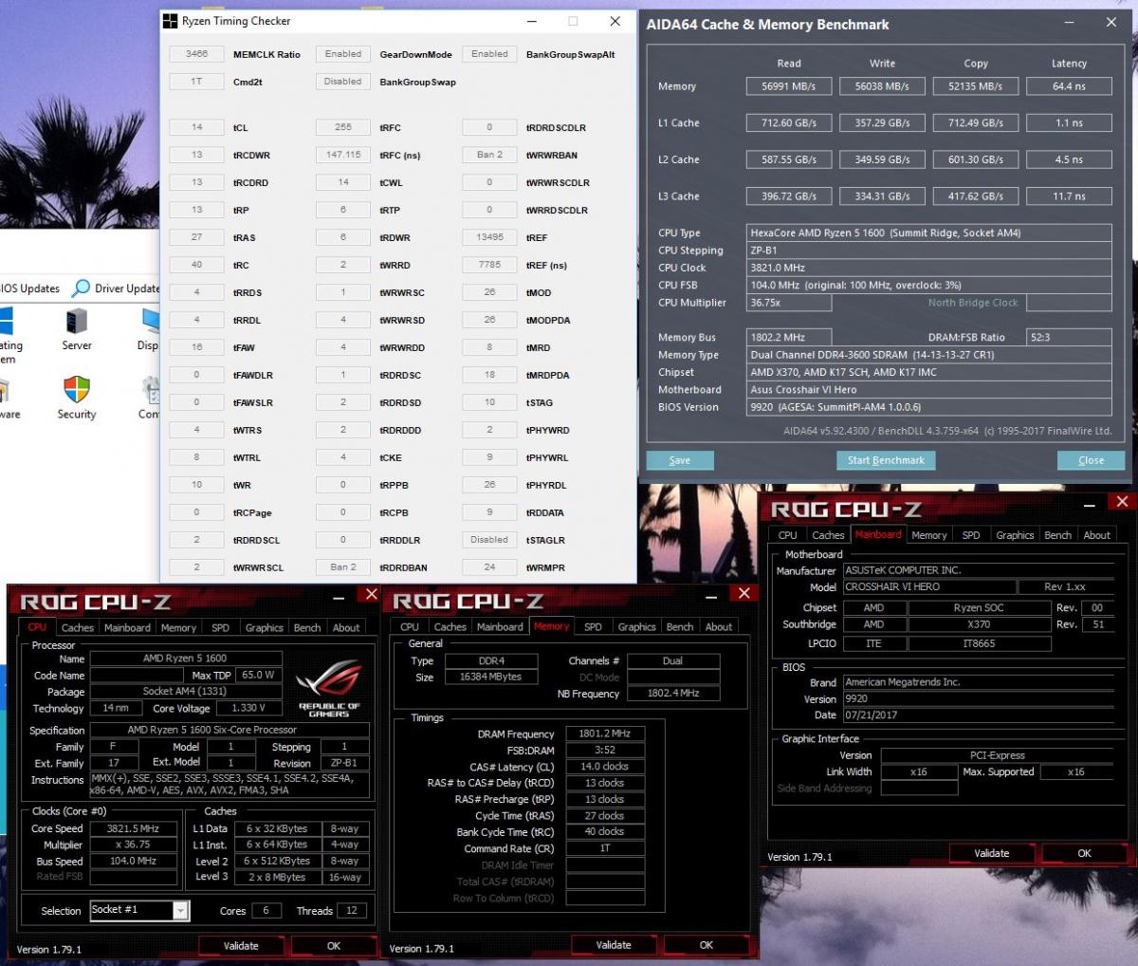Switch to SPD tab in CPU-Z motherboard window

pos(971,535)
